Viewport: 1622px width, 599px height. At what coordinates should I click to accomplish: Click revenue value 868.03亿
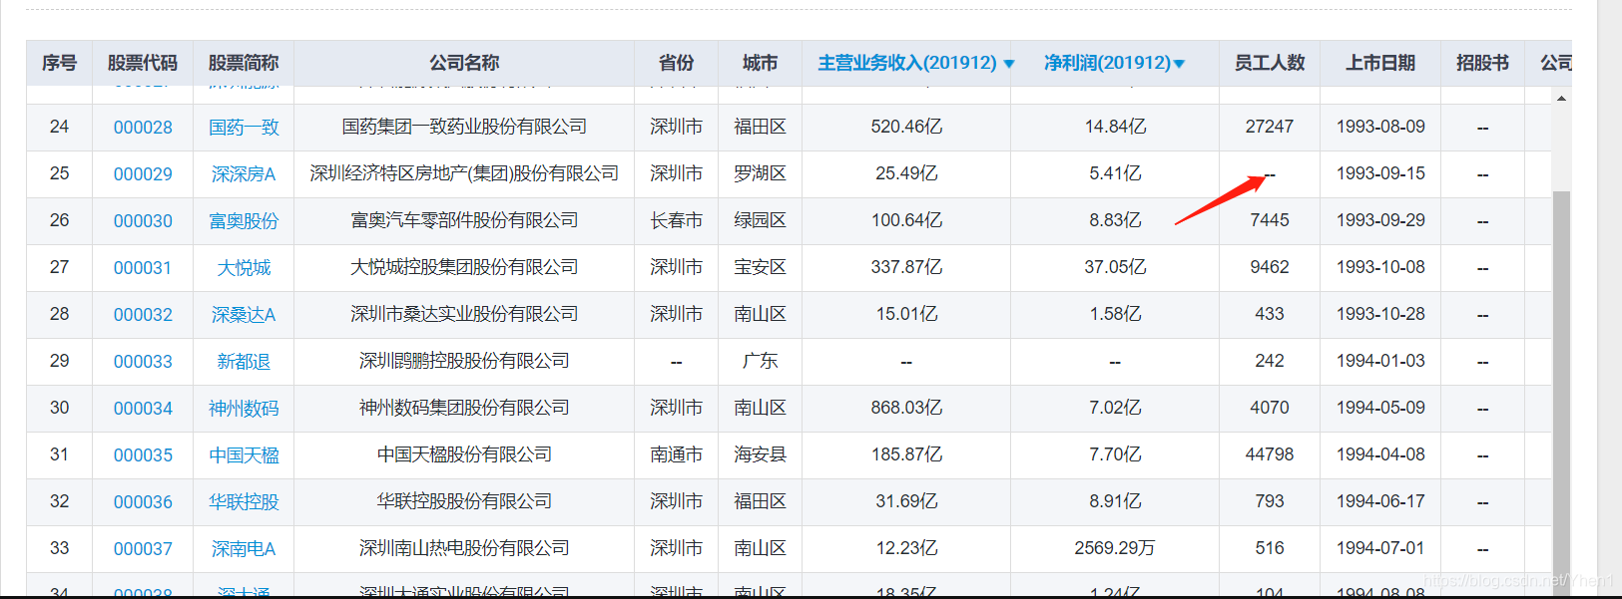pyautogui.click(x=906, y=409)
